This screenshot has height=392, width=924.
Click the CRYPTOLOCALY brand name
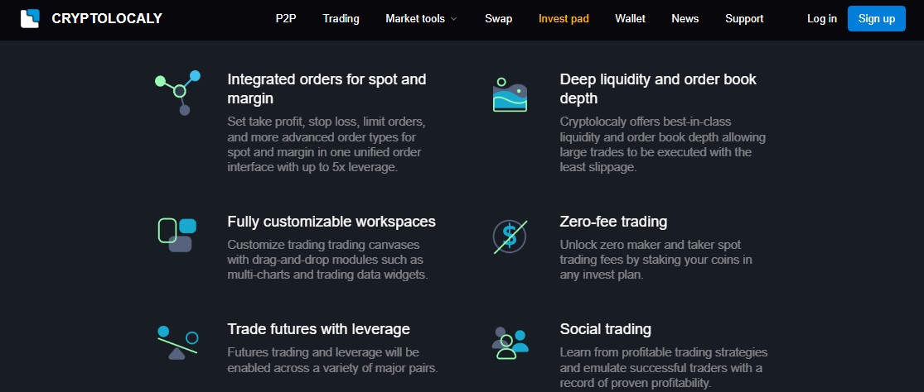(x=107, y=18)
